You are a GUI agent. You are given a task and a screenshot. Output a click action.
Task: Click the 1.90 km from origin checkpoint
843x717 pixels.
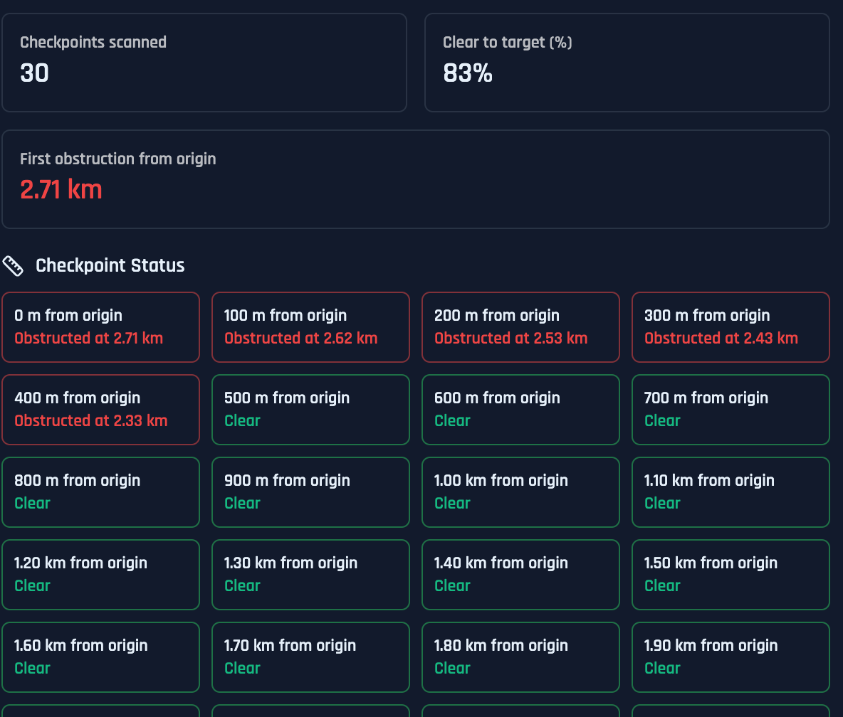point(731,657)
